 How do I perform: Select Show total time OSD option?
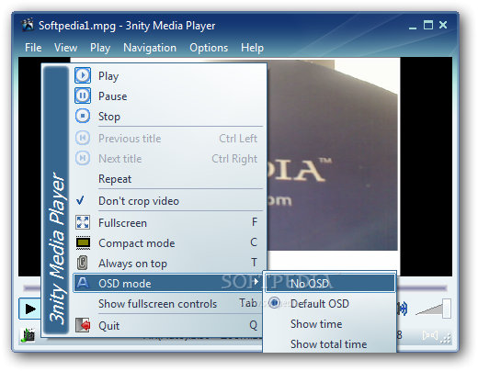pos(330,344)
